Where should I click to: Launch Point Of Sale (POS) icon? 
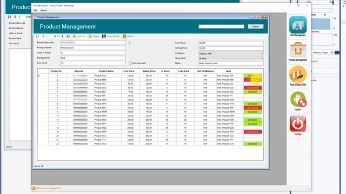(x=298, y=74)
